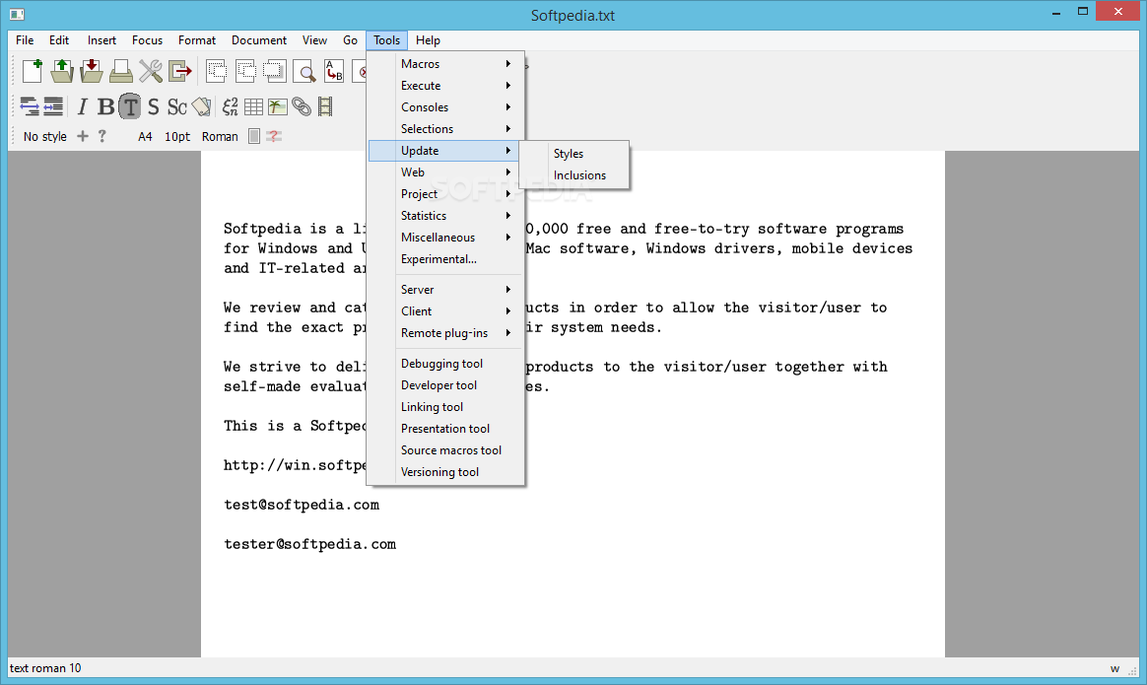
Task: Insert a hyperlink using chain icon
Action: pyautogui.click(x=302, y=106)
